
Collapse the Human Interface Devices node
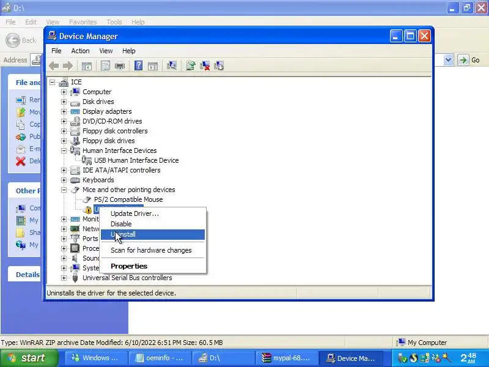[x=64, y=150]
